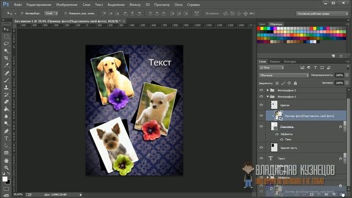Select the Move tool in toolbox
Viewport: 352px width, 198px height.
[6, 29]
